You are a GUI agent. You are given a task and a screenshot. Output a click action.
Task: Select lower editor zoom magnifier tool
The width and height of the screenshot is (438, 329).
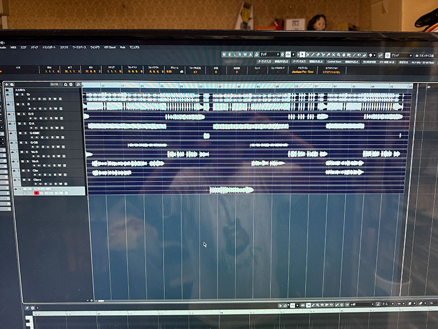coord(318,305)
